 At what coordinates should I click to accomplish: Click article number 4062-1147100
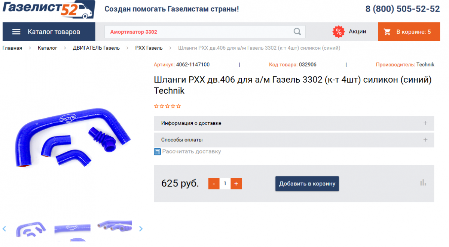point(193,65)
